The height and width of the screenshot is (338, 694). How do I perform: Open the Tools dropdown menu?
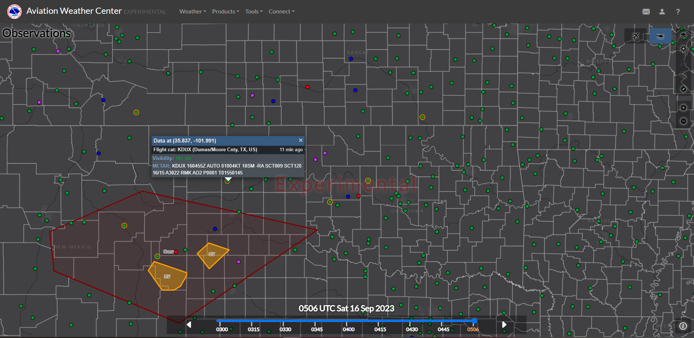[x=253, y=12]
